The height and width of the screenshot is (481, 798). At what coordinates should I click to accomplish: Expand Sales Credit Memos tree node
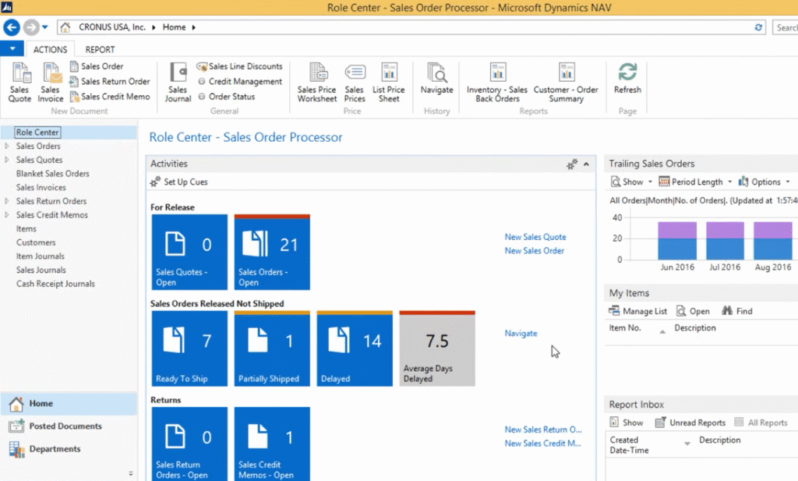pyautogui.click(x=6, y=215)
